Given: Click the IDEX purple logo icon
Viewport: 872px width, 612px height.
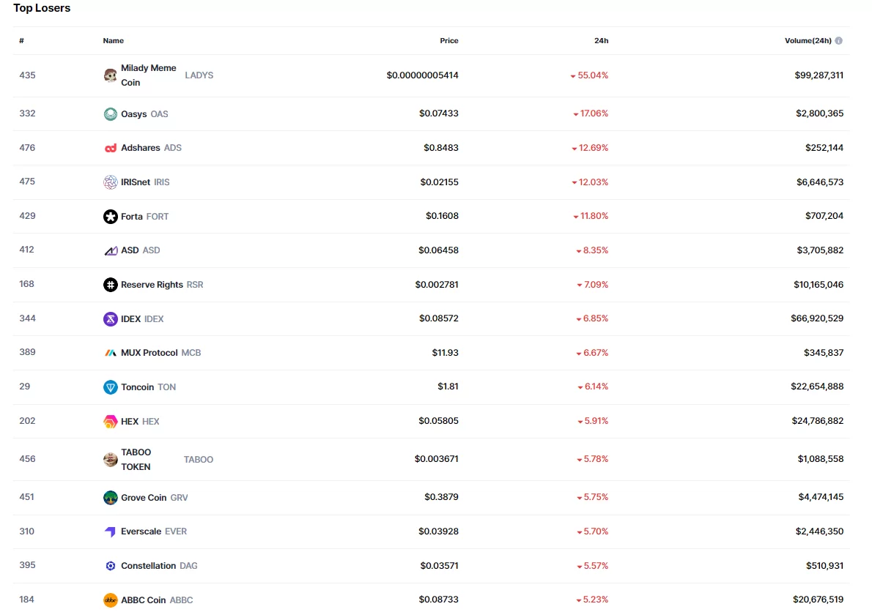Looking at the screenshot, I should (111, 319).
